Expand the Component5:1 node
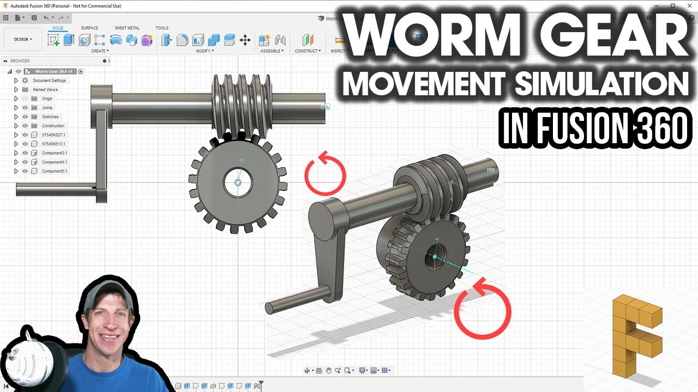This screenshot has width=698, height=392. tap(16, 171)
